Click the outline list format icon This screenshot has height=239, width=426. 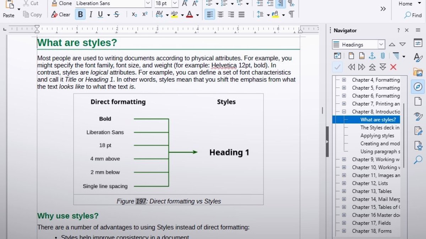pos(239,4)
